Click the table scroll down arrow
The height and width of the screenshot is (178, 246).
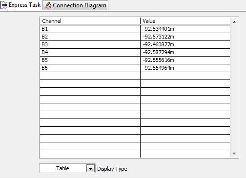click(x=234, y=153)
